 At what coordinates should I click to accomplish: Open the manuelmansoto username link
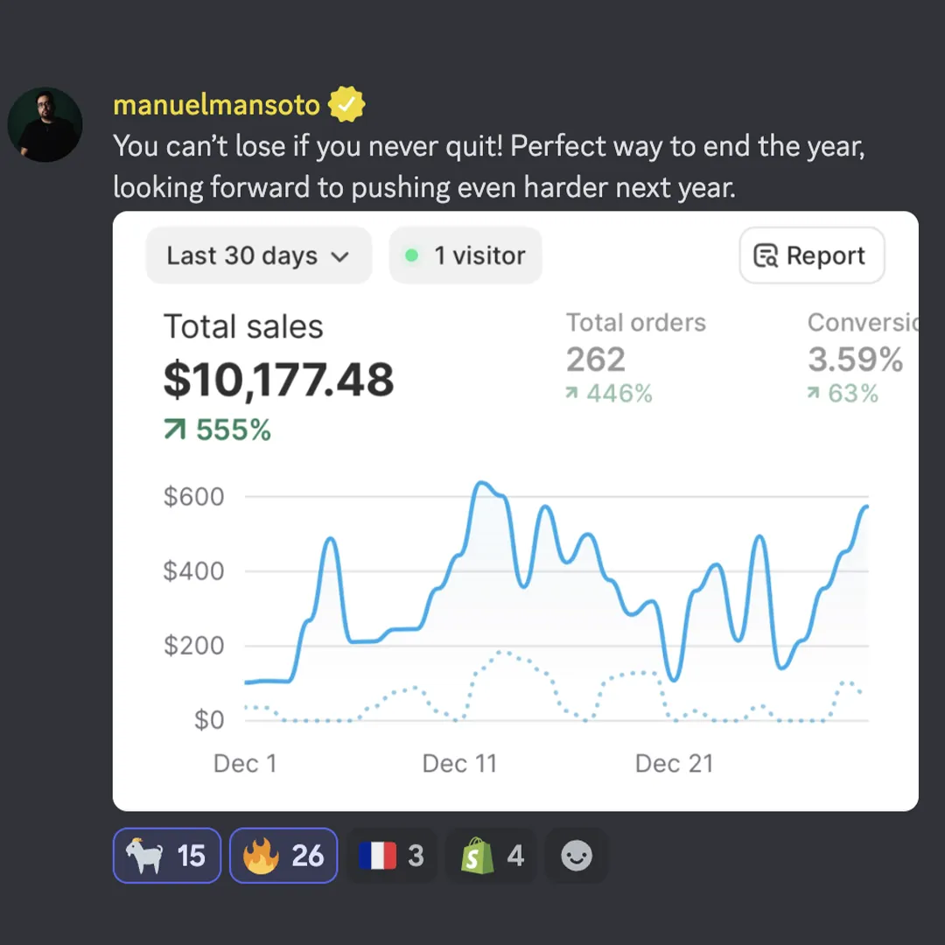click(216, 105)
